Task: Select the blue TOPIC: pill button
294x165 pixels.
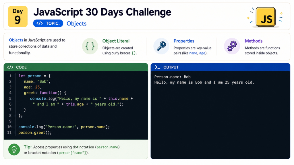Action: tap(48, 23)
